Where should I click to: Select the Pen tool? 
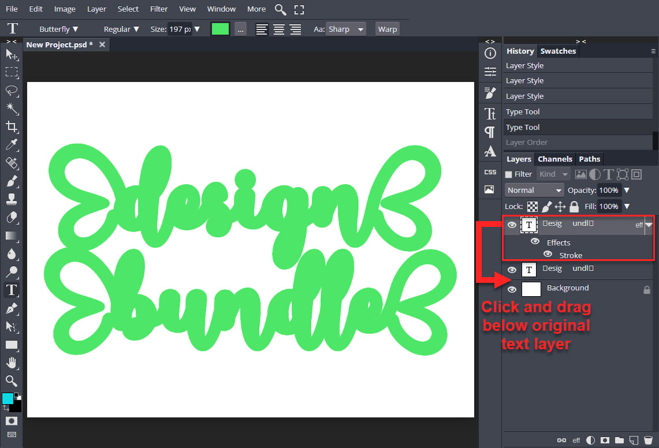12,308
